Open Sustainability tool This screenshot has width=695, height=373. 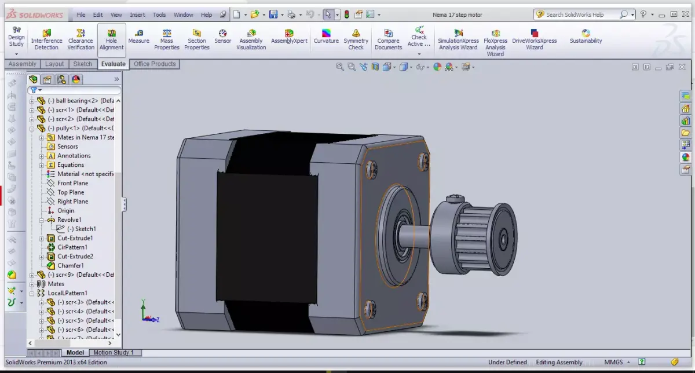point(586,36)
